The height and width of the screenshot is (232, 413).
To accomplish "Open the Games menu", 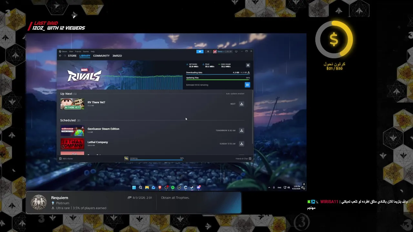I will 86,52.
